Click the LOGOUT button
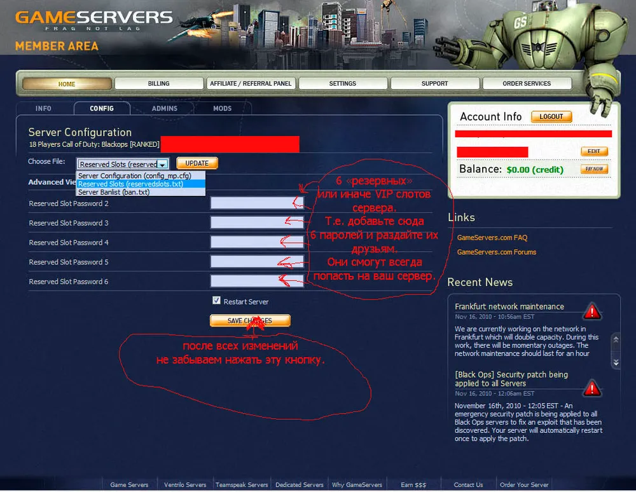Image resolution: width=636 pixels, height=492 pixels. pyautogui.click(x=551, y=117)
